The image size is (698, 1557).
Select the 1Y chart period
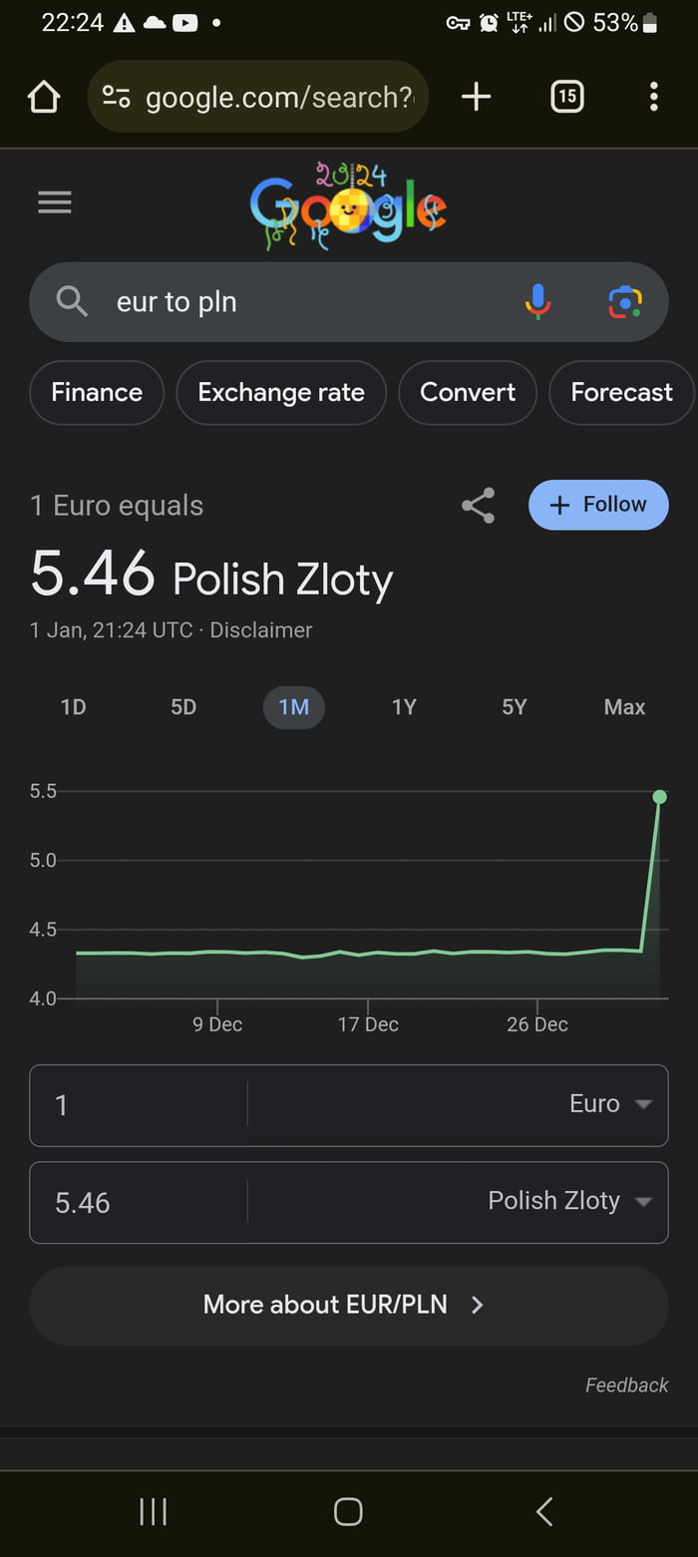pyautogui.click(x=404, y=707)
